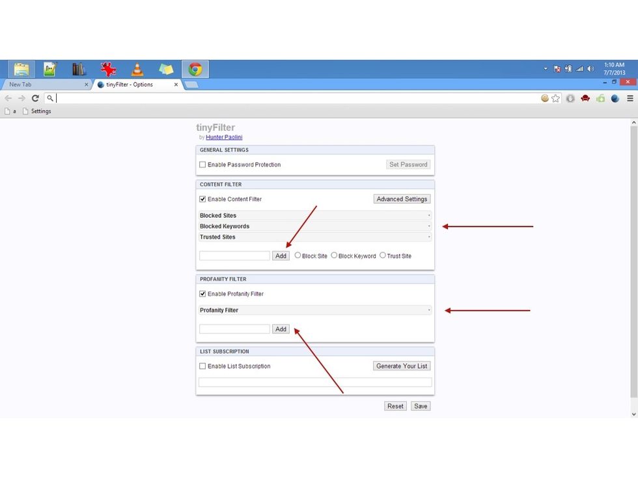Click the Generate Your List button
The image size is (638, 478).
tap(401, 365)
